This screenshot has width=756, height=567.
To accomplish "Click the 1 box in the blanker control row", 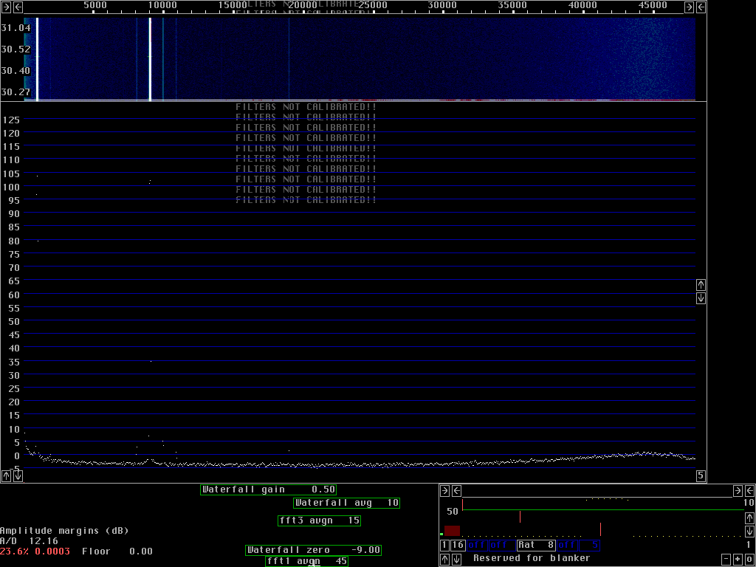I will [445, 546].
